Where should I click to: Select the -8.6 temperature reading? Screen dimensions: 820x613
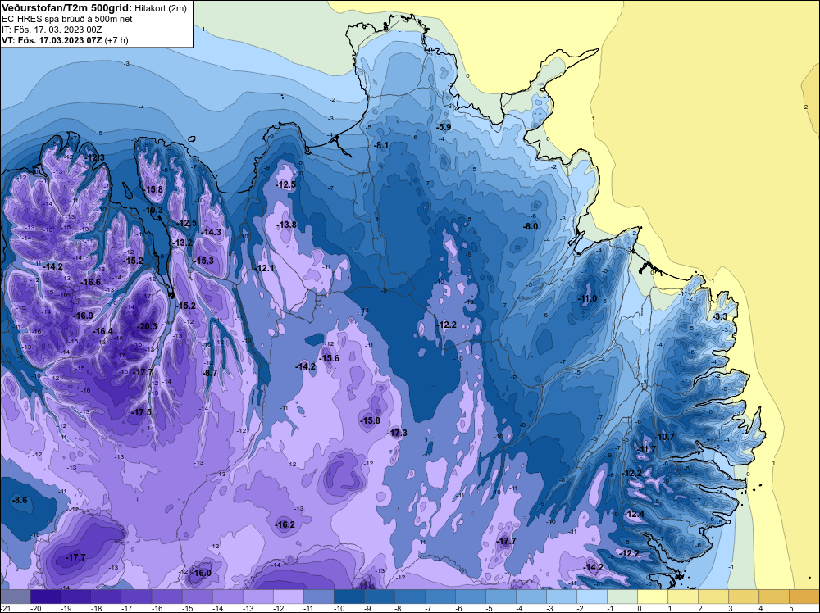coord(20,500)
